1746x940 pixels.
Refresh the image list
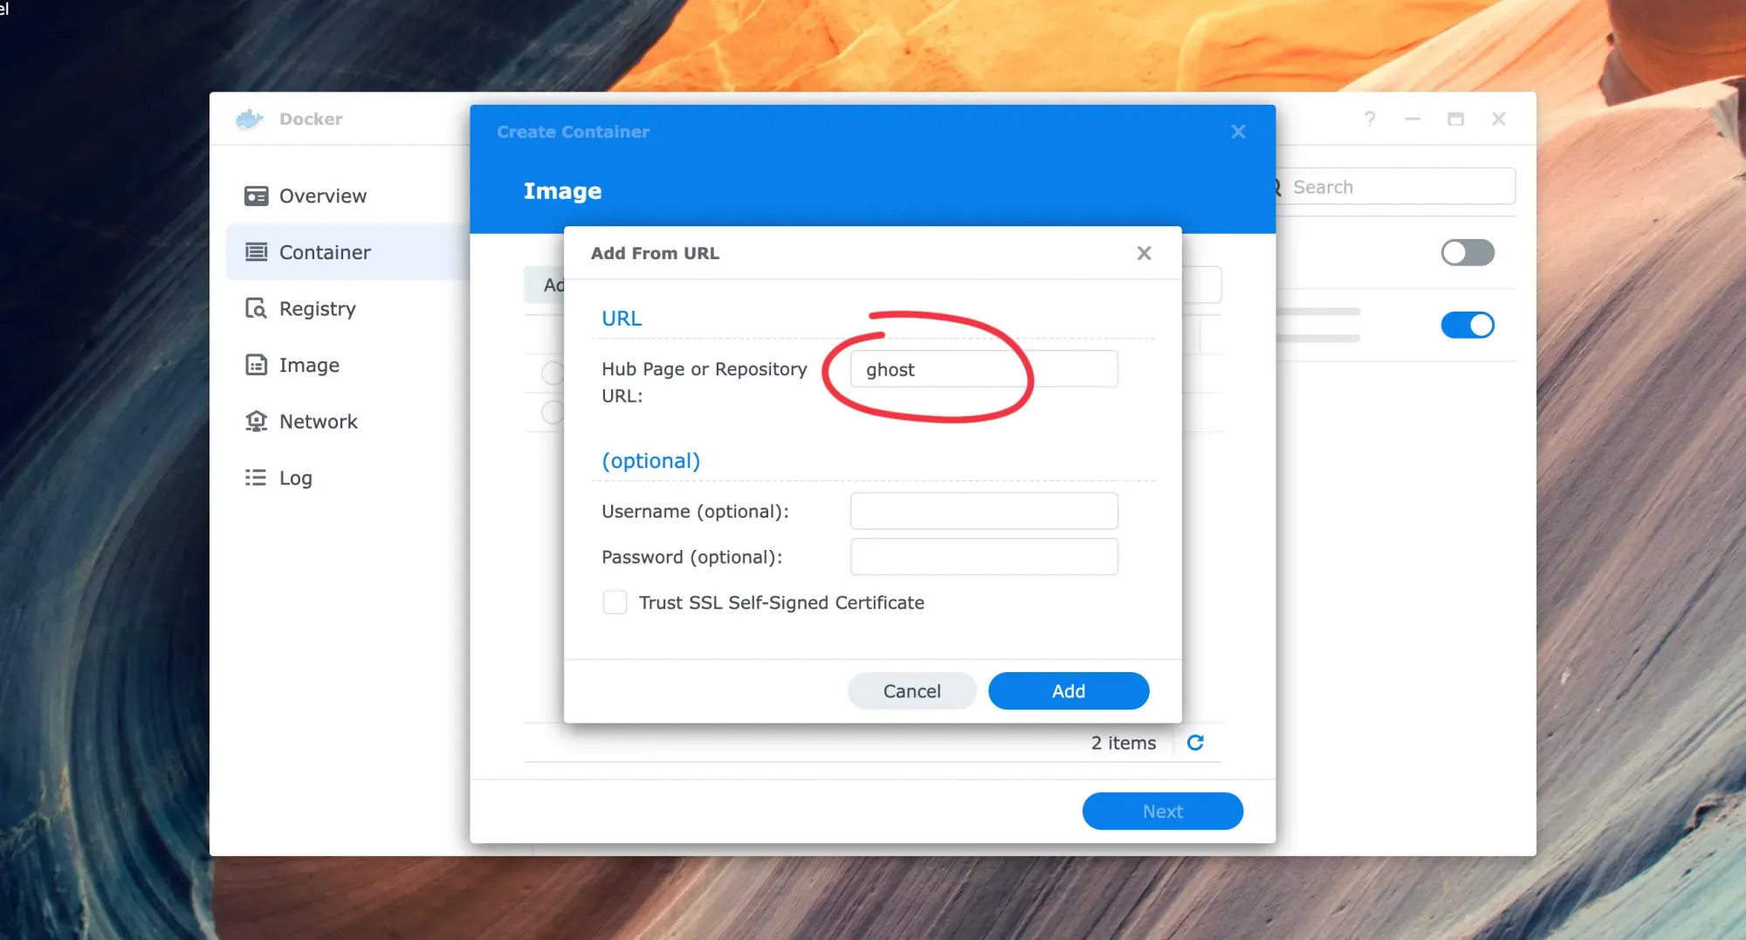click(x=1195, y=743)
